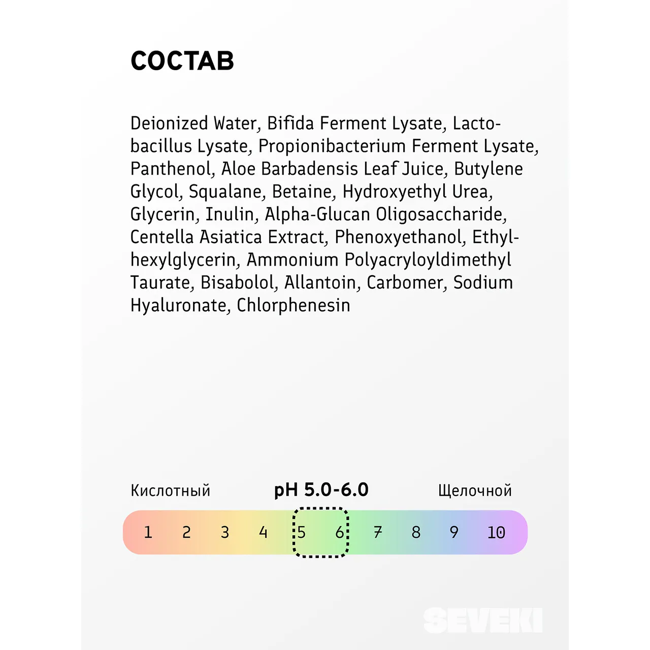Select Deionized Water in the ingredients
Image resolution: width=650 pixels, height=650 pixels.
pos(193,123)
